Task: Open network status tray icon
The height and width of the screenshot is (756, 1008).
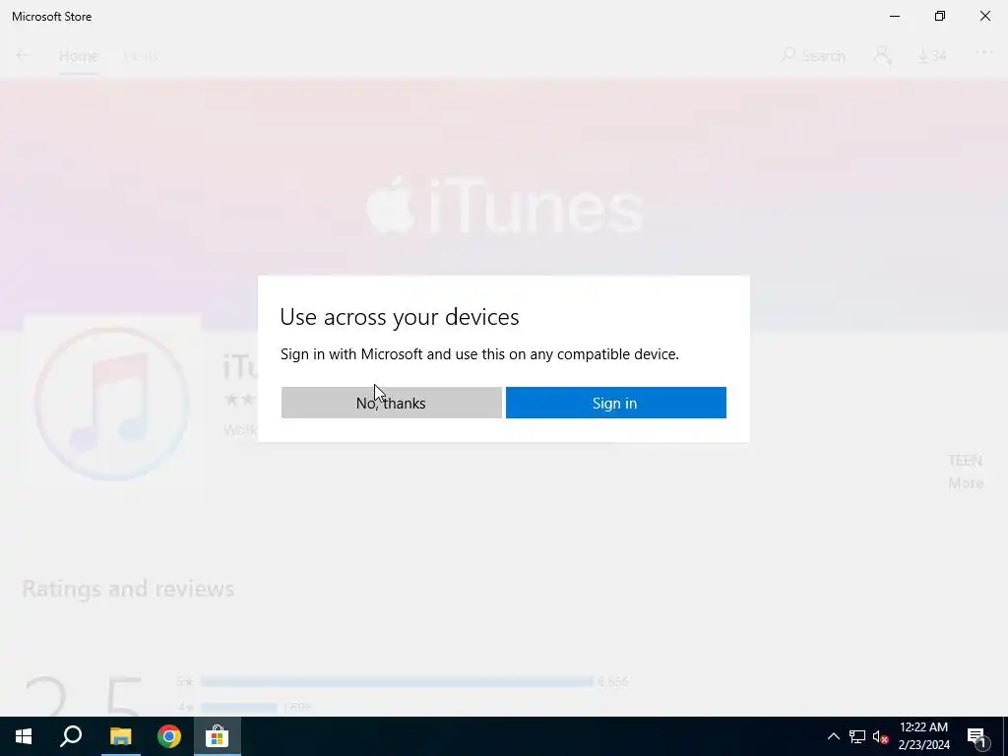Action: coord(857,736)
